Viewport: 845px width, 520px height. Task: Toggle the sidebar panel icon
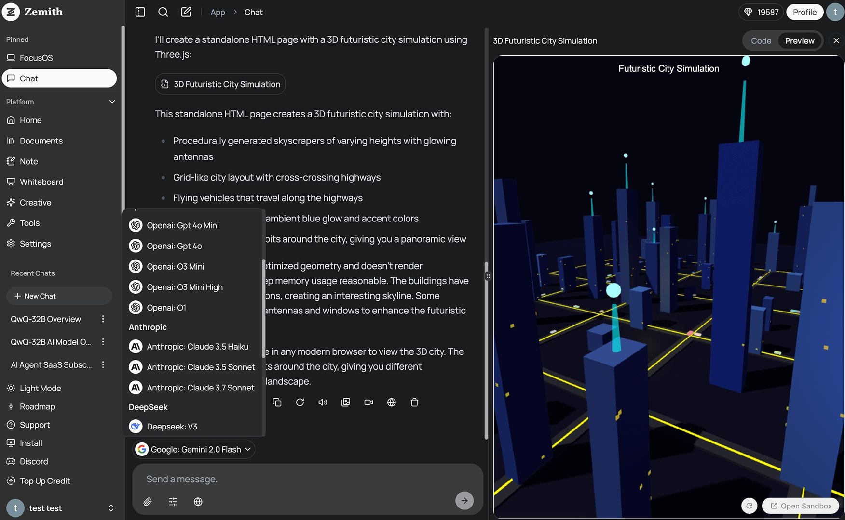pos(140,12)
